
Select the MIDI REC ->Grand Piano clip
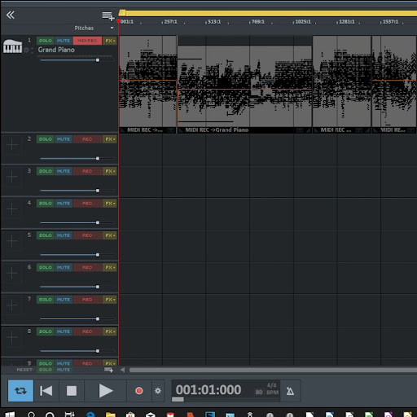[x=244, y=84]
